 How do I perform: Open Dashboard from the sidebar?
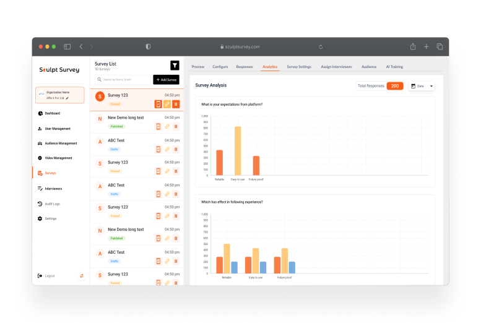click(x=52, y=113)
